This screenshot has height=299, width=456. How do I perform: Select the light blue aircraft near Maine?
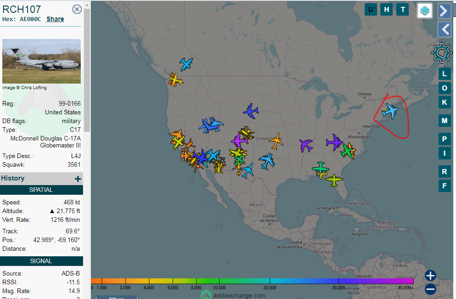pyautogui.click(x=390, y=111)
